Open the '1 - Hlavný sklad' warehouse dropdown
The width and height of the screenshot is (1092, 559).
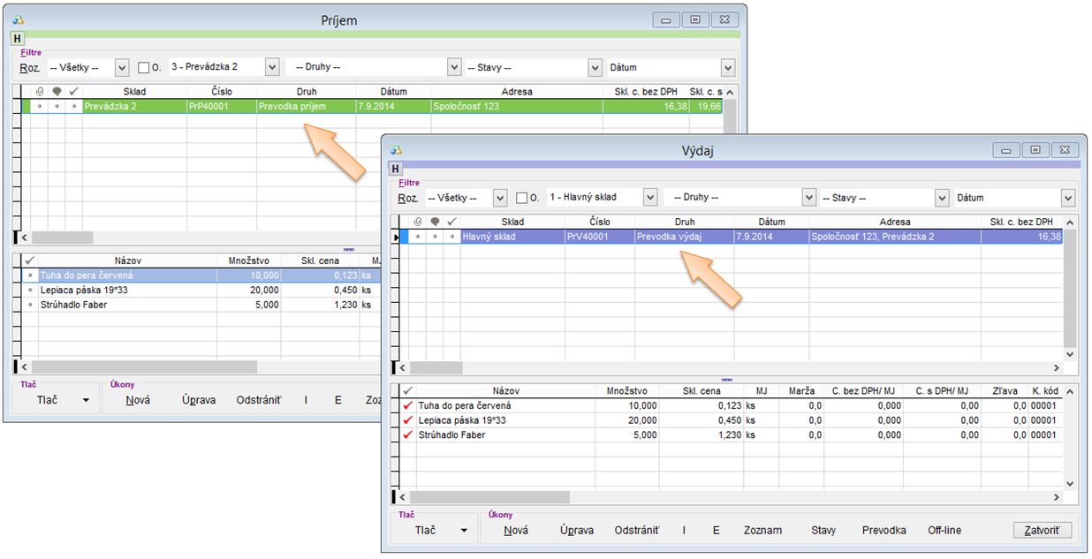[x=650, y=198]
